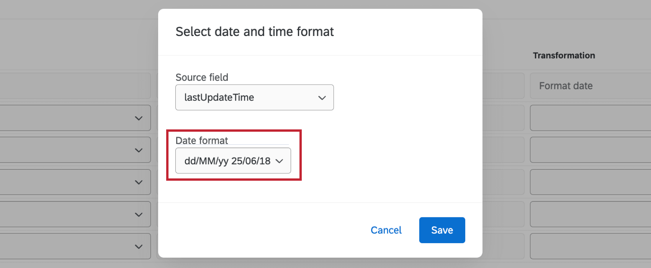Cancel the date and time format dialog
The image size is (651, 268).
pos(386,230)
